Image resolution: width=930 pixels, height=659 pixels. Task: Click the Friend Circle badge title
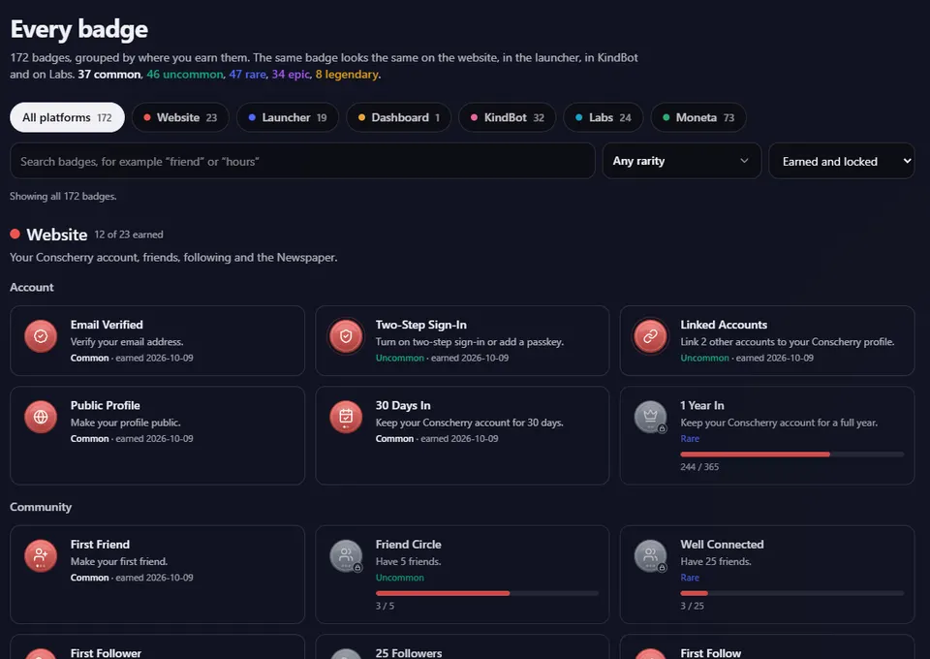tap(408, 544)
